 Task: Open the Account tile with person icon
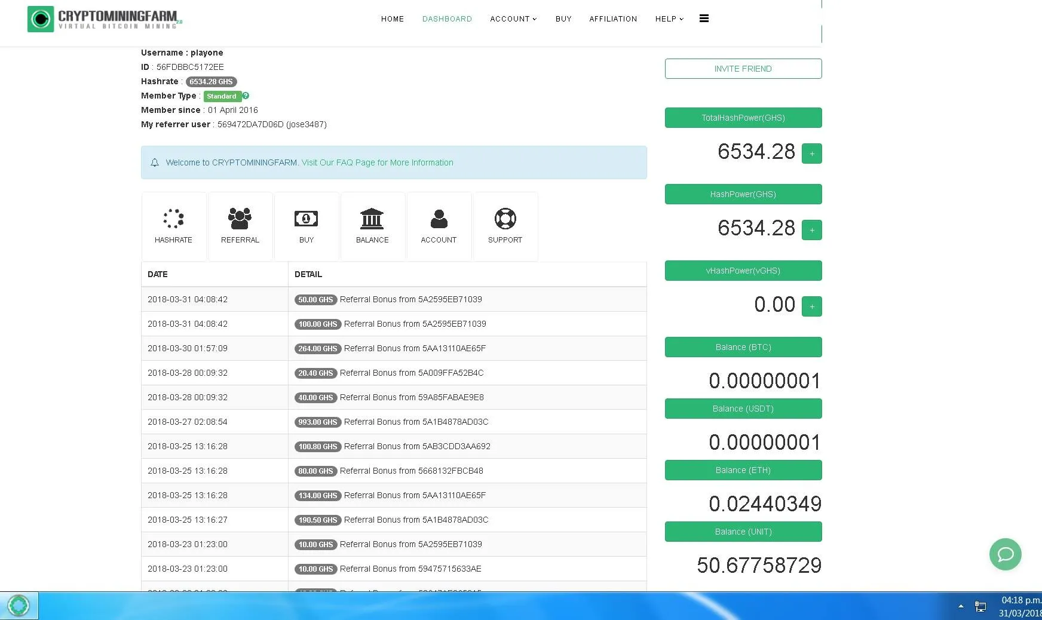(439, 226)
